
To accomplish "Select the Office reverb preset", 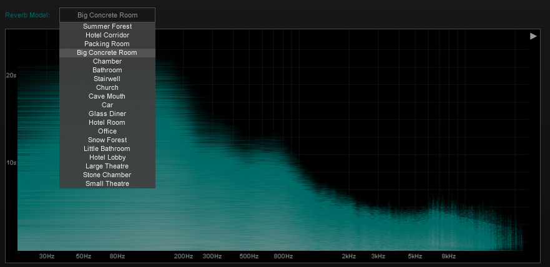I will pos(107,132).
